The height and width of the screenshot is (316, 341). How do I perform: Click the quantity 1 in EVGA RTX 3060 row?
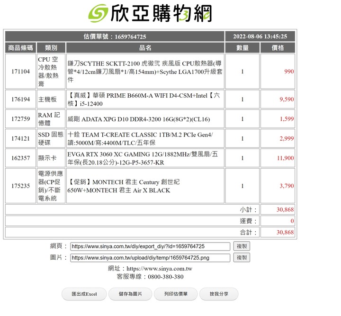242,158
